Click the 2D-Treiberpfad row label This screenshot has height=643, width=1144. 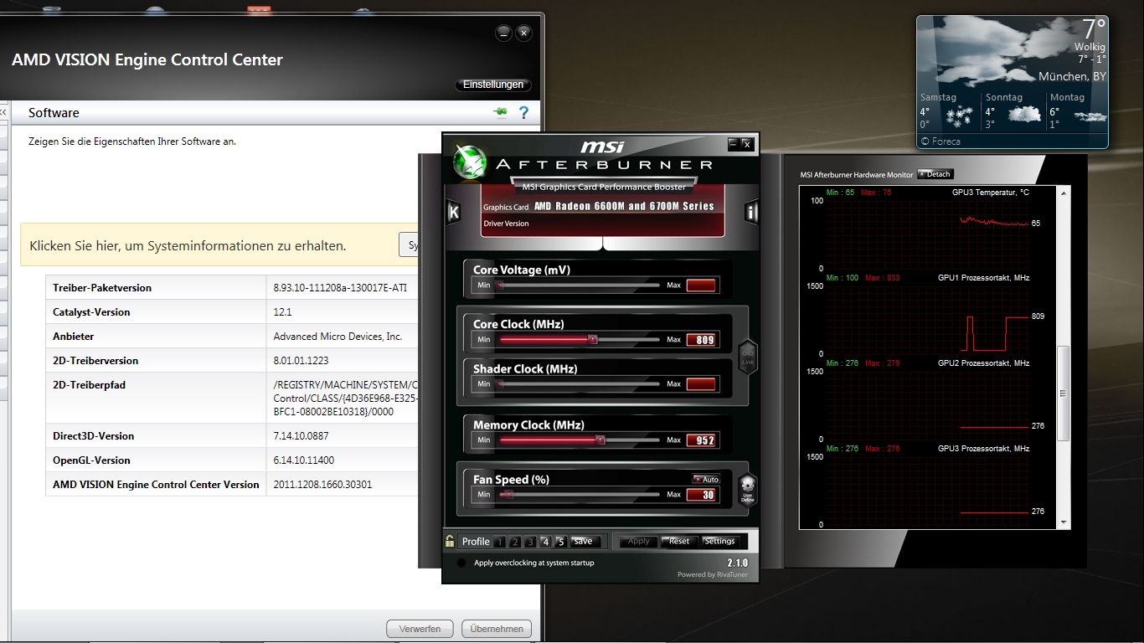click(89, 385)
